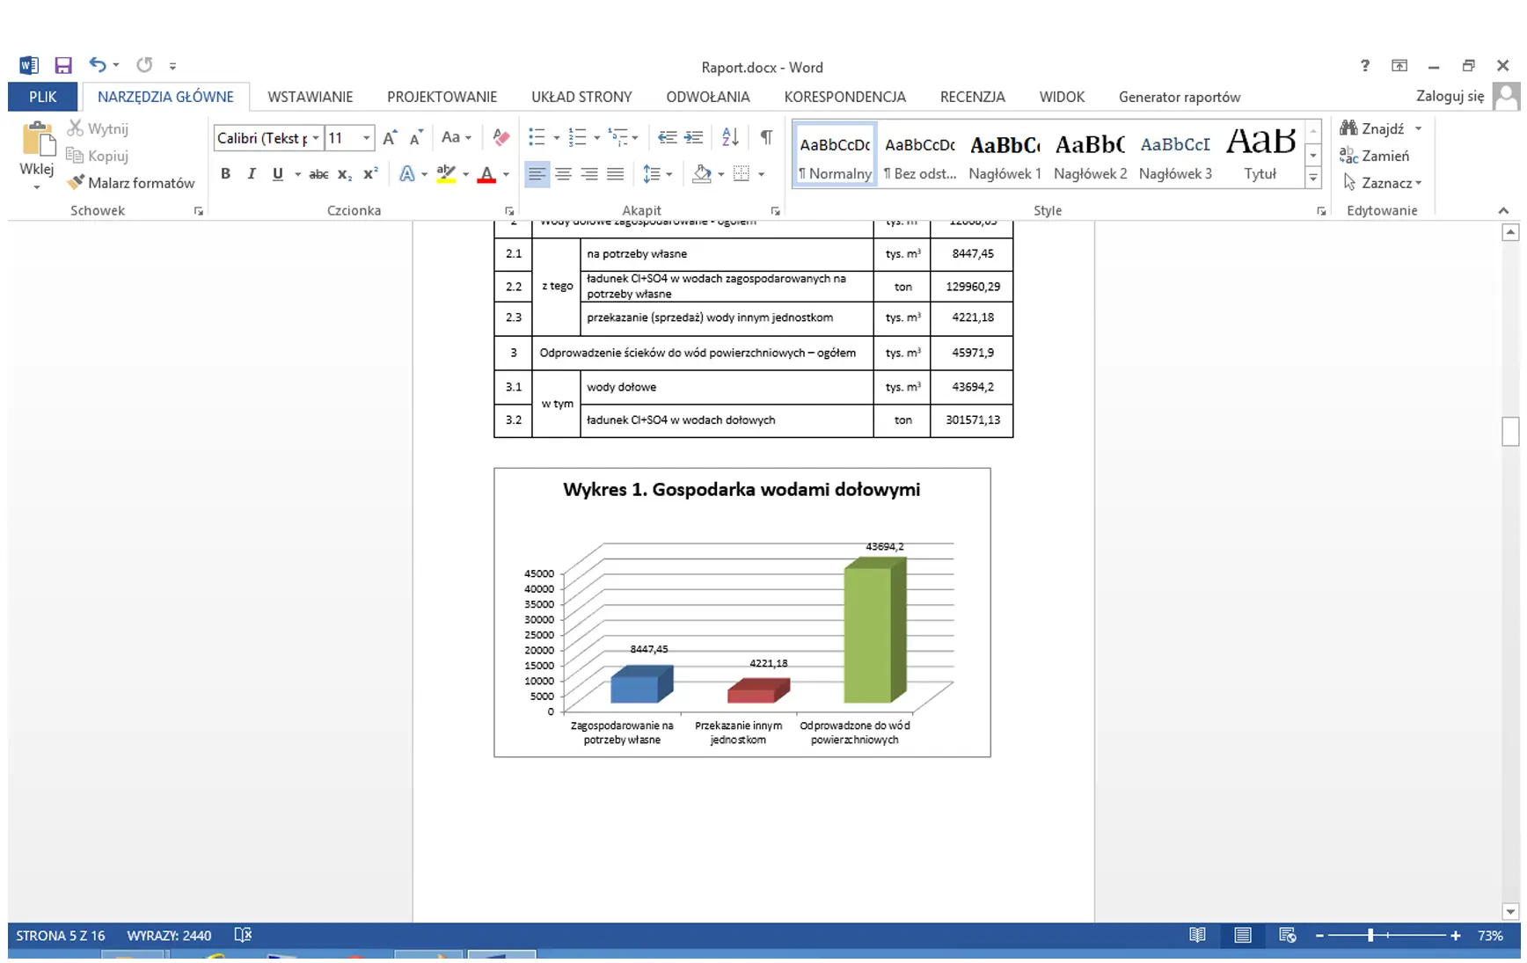This screenshot has width=1527, height=963.
Task: Justify the paragraph text
Action: click(616, 174)
